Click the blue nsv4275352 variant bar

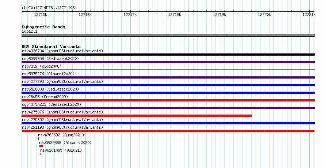pos(168,123)
